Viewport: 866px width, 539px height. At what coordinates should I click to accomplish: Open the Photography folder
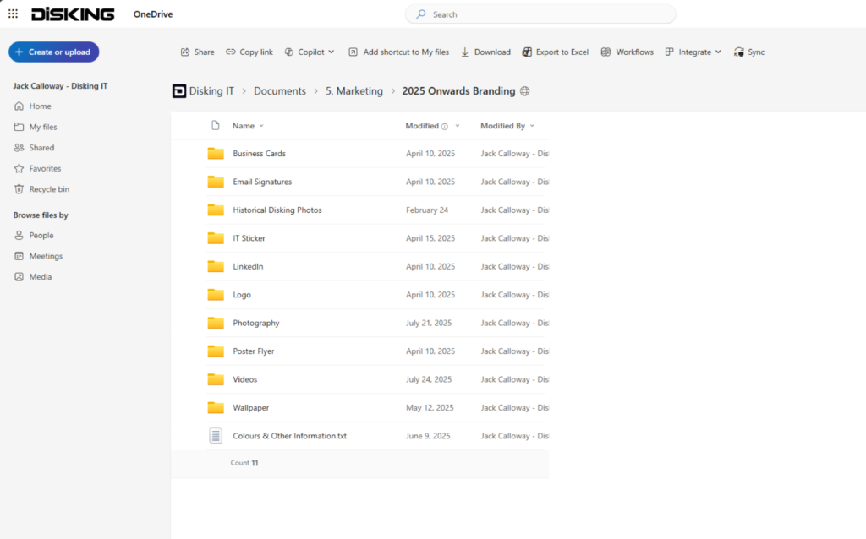tap(256, 323)
